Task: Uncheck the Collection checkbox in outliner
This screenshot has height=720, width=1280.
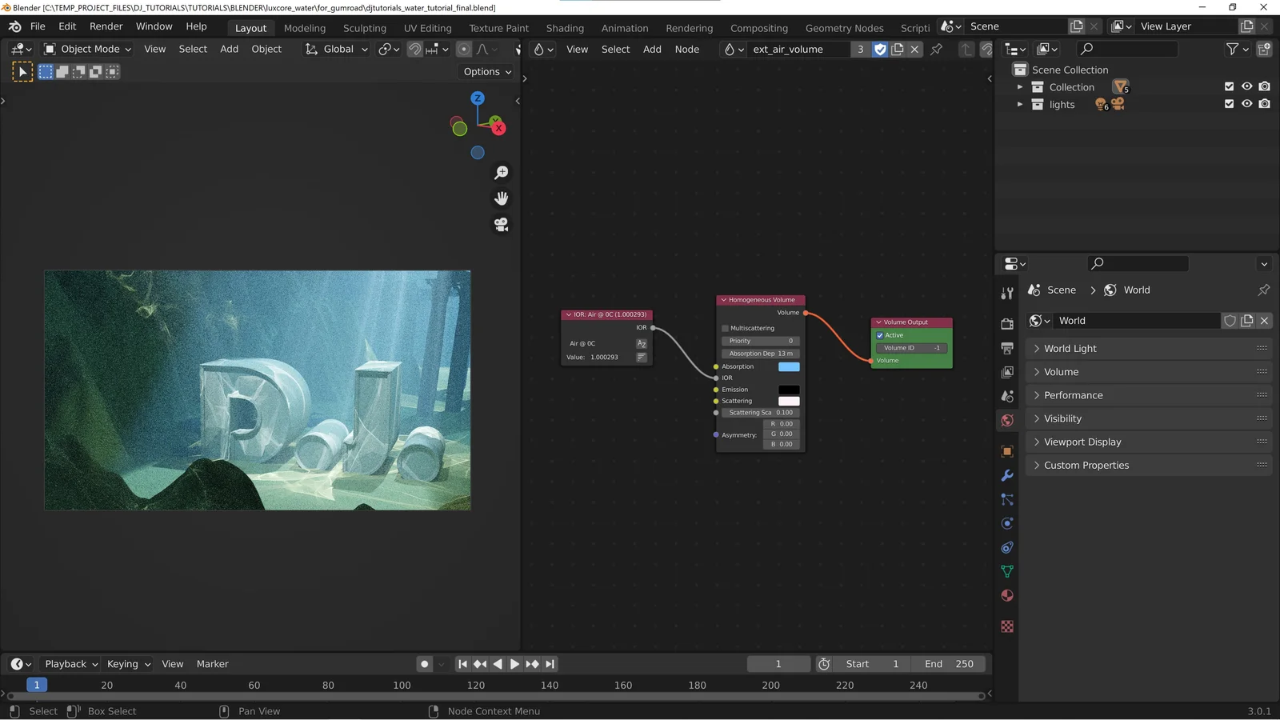Action: (x=1229, y=86)
